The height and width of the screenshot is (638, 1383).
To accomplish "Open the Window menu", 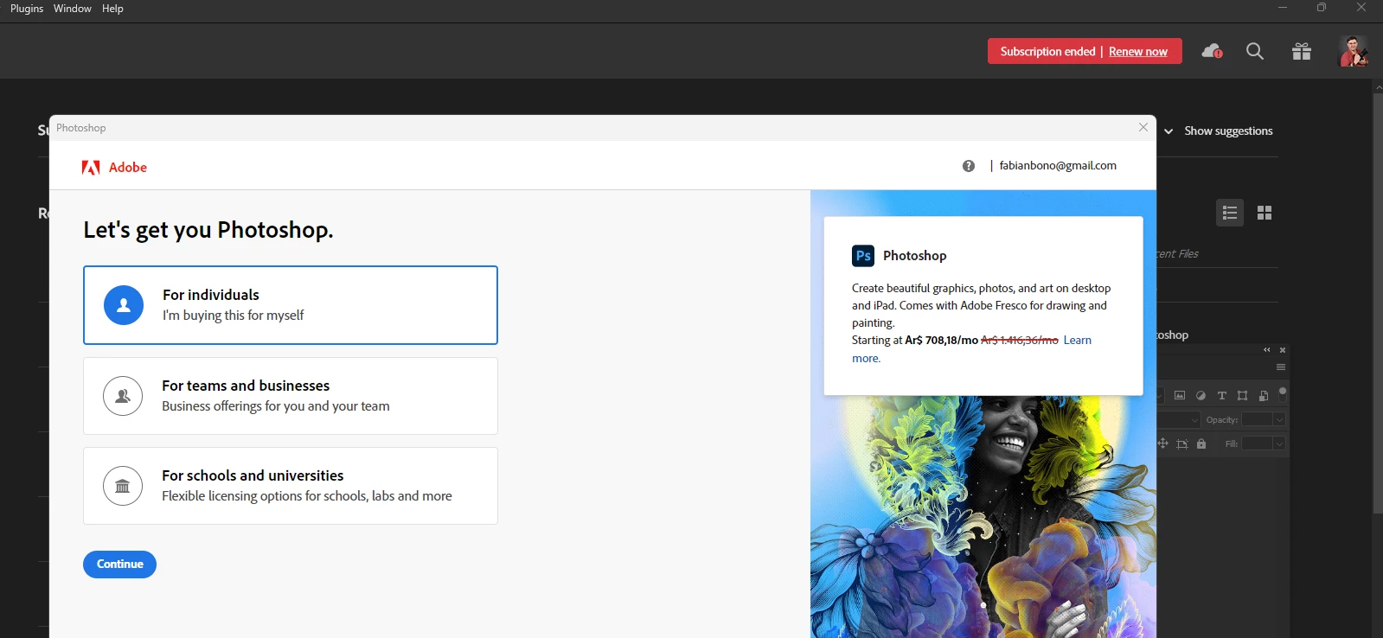I will coord(73,9).
